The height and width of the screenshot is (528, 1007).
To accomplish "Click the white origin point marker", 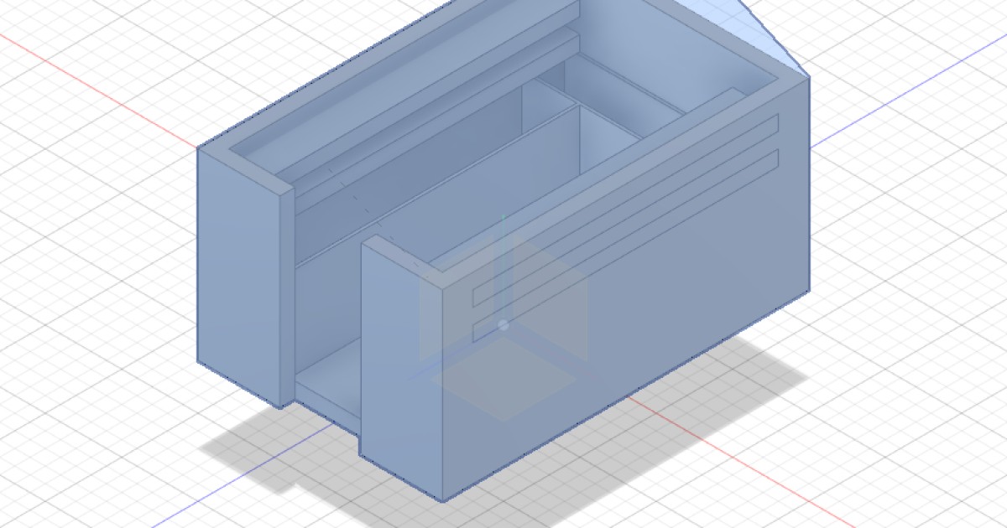I will pos(503,325).
